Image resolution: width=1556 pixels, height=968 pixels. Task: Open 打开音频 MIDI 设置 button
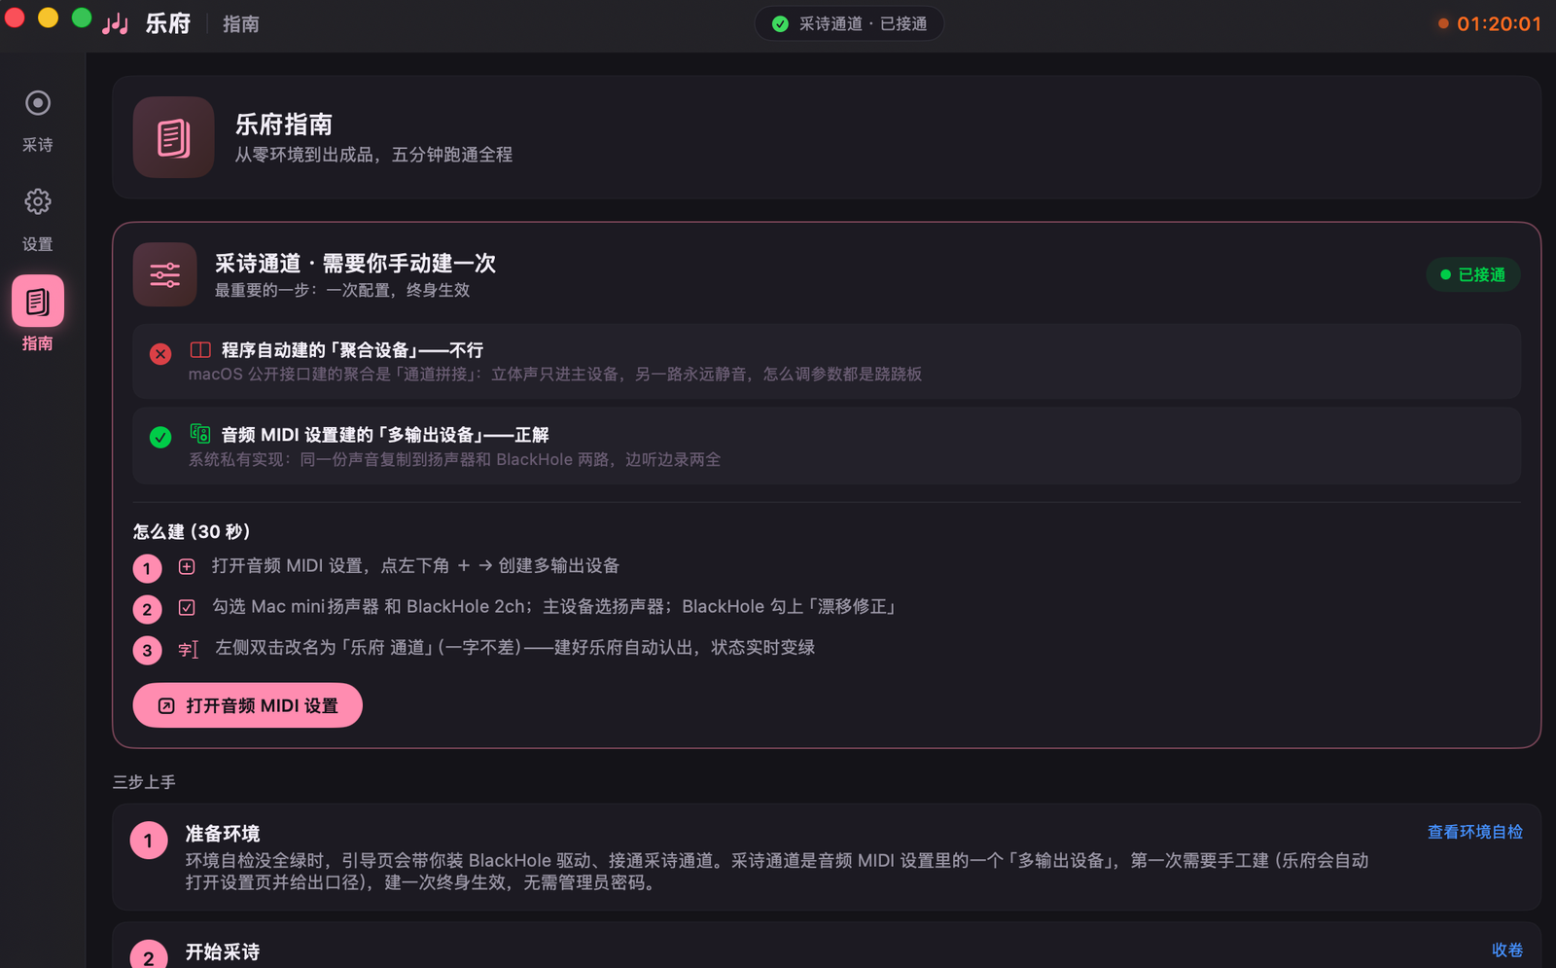[247, 705]
